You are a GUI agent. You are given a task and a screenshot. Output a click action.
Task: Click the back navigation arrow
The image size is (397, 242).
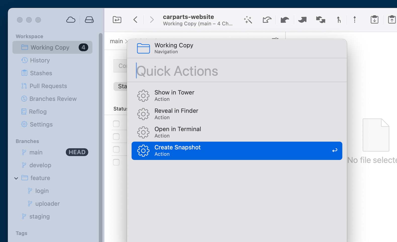tap(135, 20)
